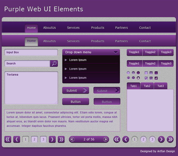Open Products in the top navigation bar

point(98,28)
